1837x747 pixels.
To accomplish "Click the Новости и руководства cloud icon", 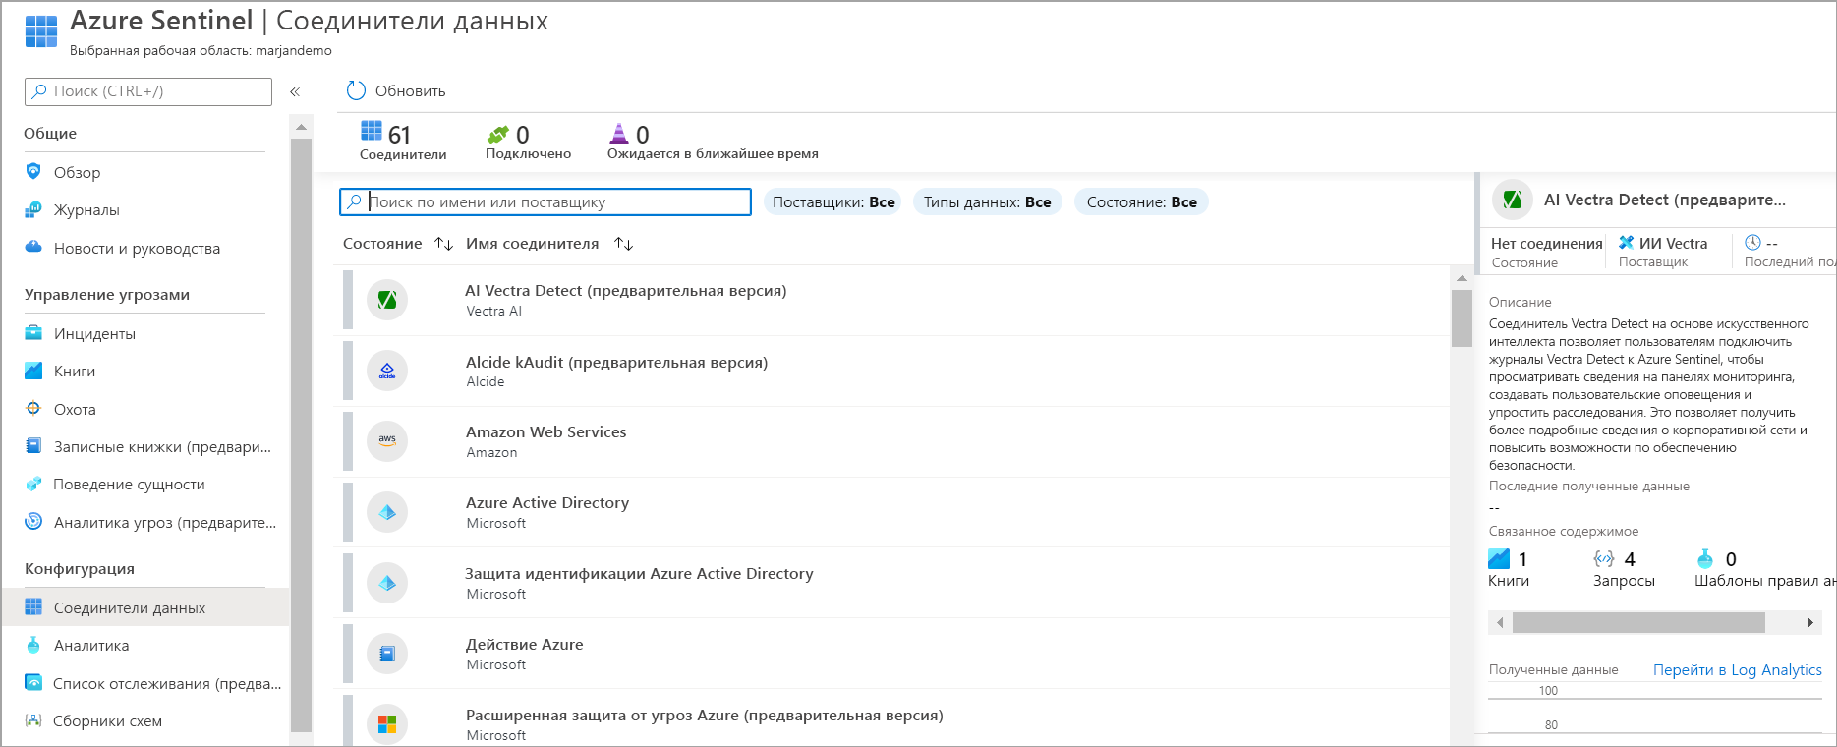I will pyautogui.click(x=33, y=247).
